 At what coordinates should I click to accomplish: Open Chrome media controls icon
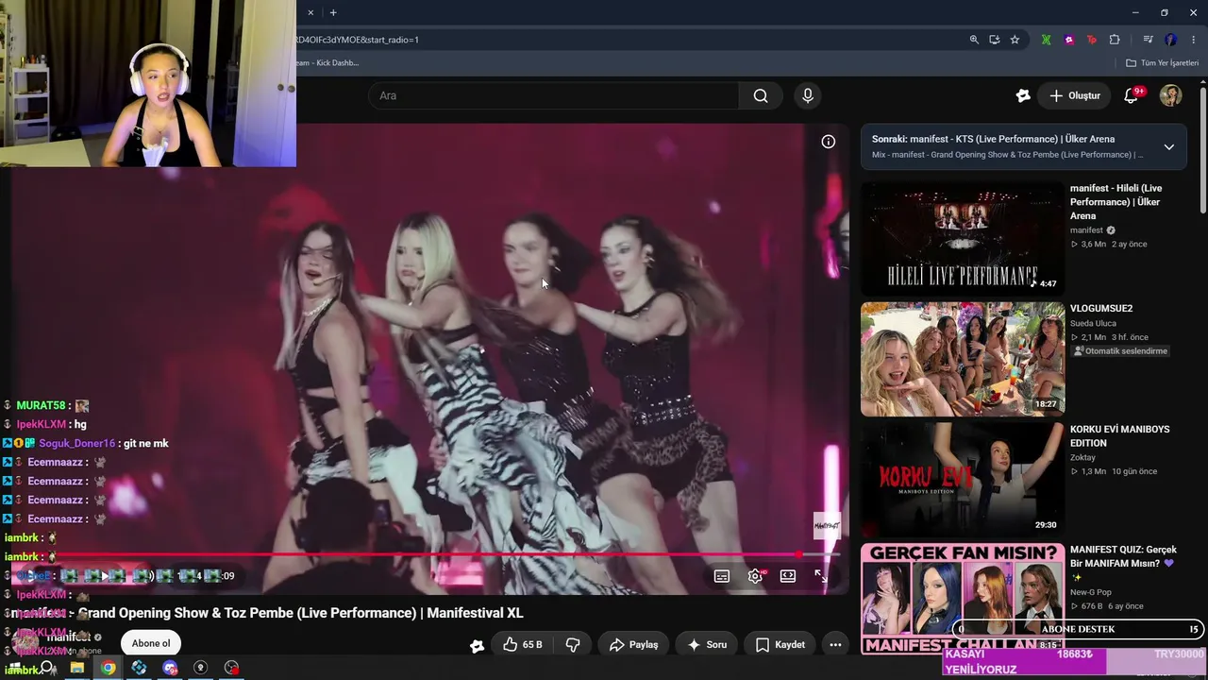click(1148, 40)
